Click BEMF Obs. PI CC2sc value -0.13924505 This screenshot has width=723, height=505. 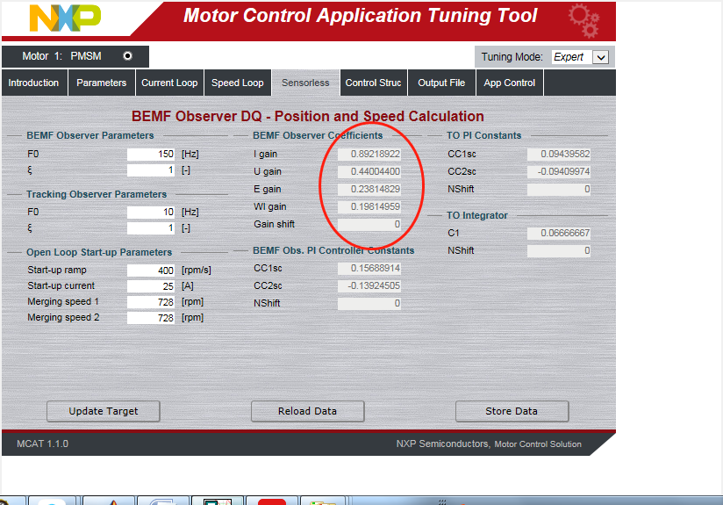369,285
